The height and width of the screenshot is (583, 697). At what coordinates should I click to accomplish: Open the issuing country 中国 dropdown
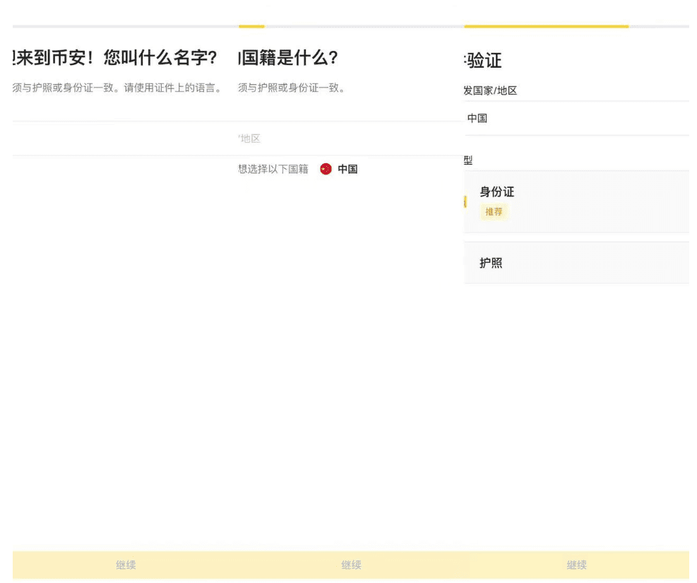(576, 118)
